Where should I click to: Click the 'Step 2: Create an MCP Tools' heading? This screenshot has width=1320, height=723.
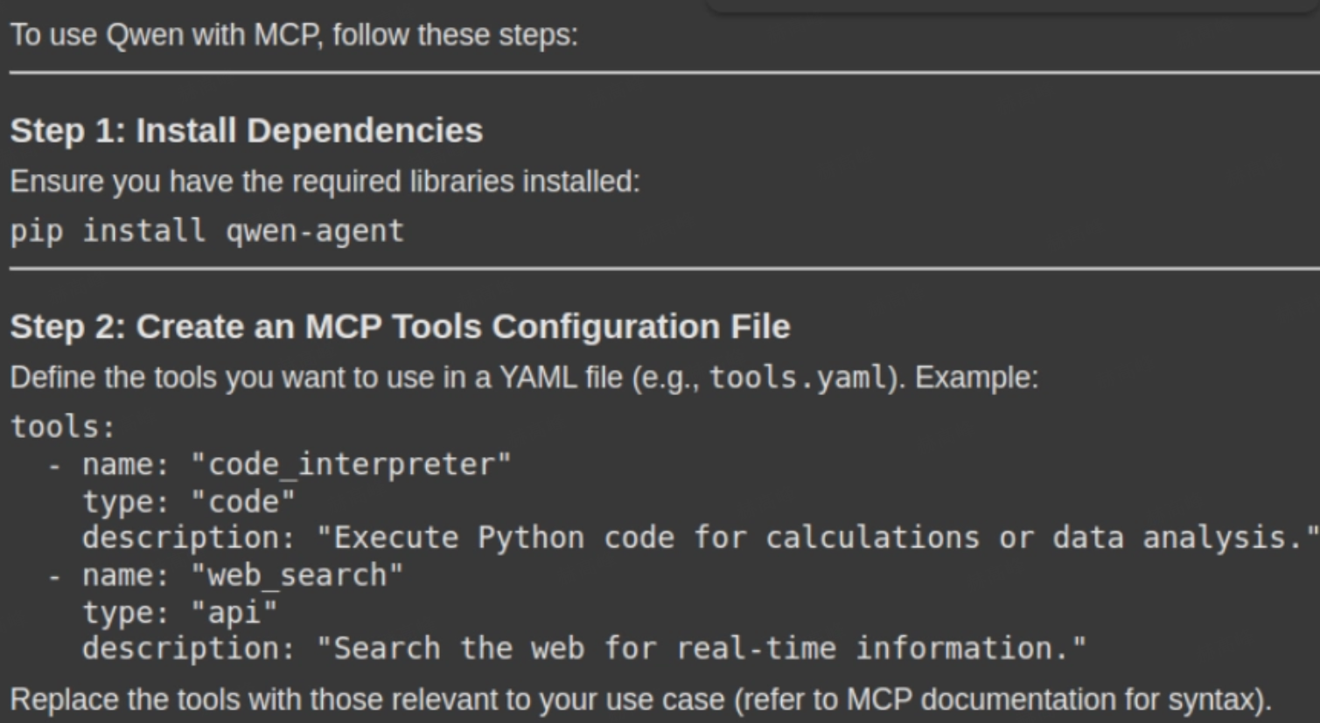click(x=400, y=326)
